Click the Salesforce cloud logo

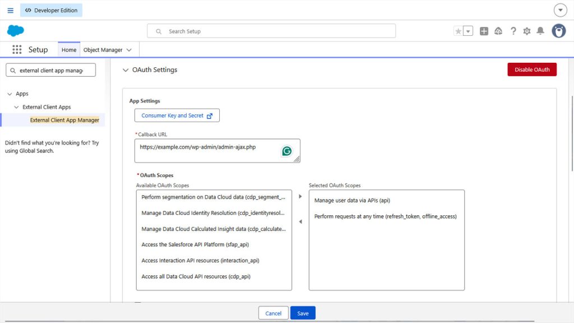pos(15,31)
